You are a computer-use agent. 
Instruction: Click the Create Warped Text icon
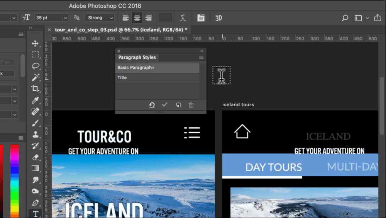[x=183, y=18]
